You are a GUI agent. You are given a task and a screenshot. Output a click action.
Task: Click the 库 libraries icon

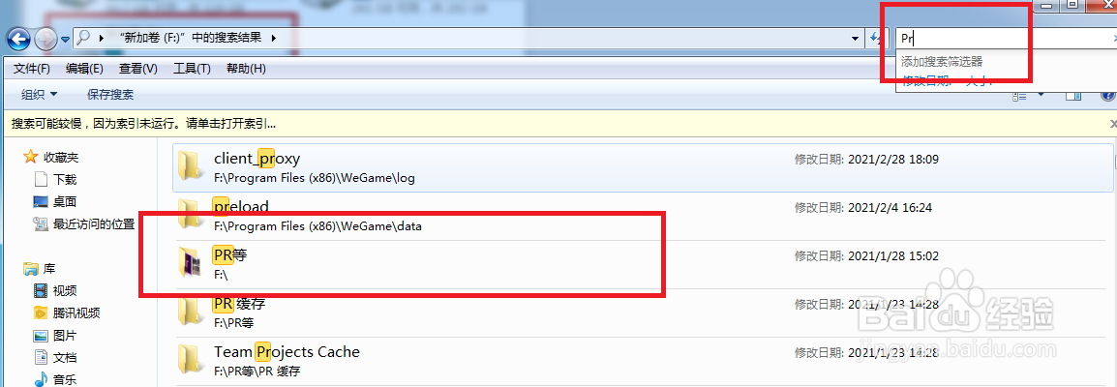point(31,269)
